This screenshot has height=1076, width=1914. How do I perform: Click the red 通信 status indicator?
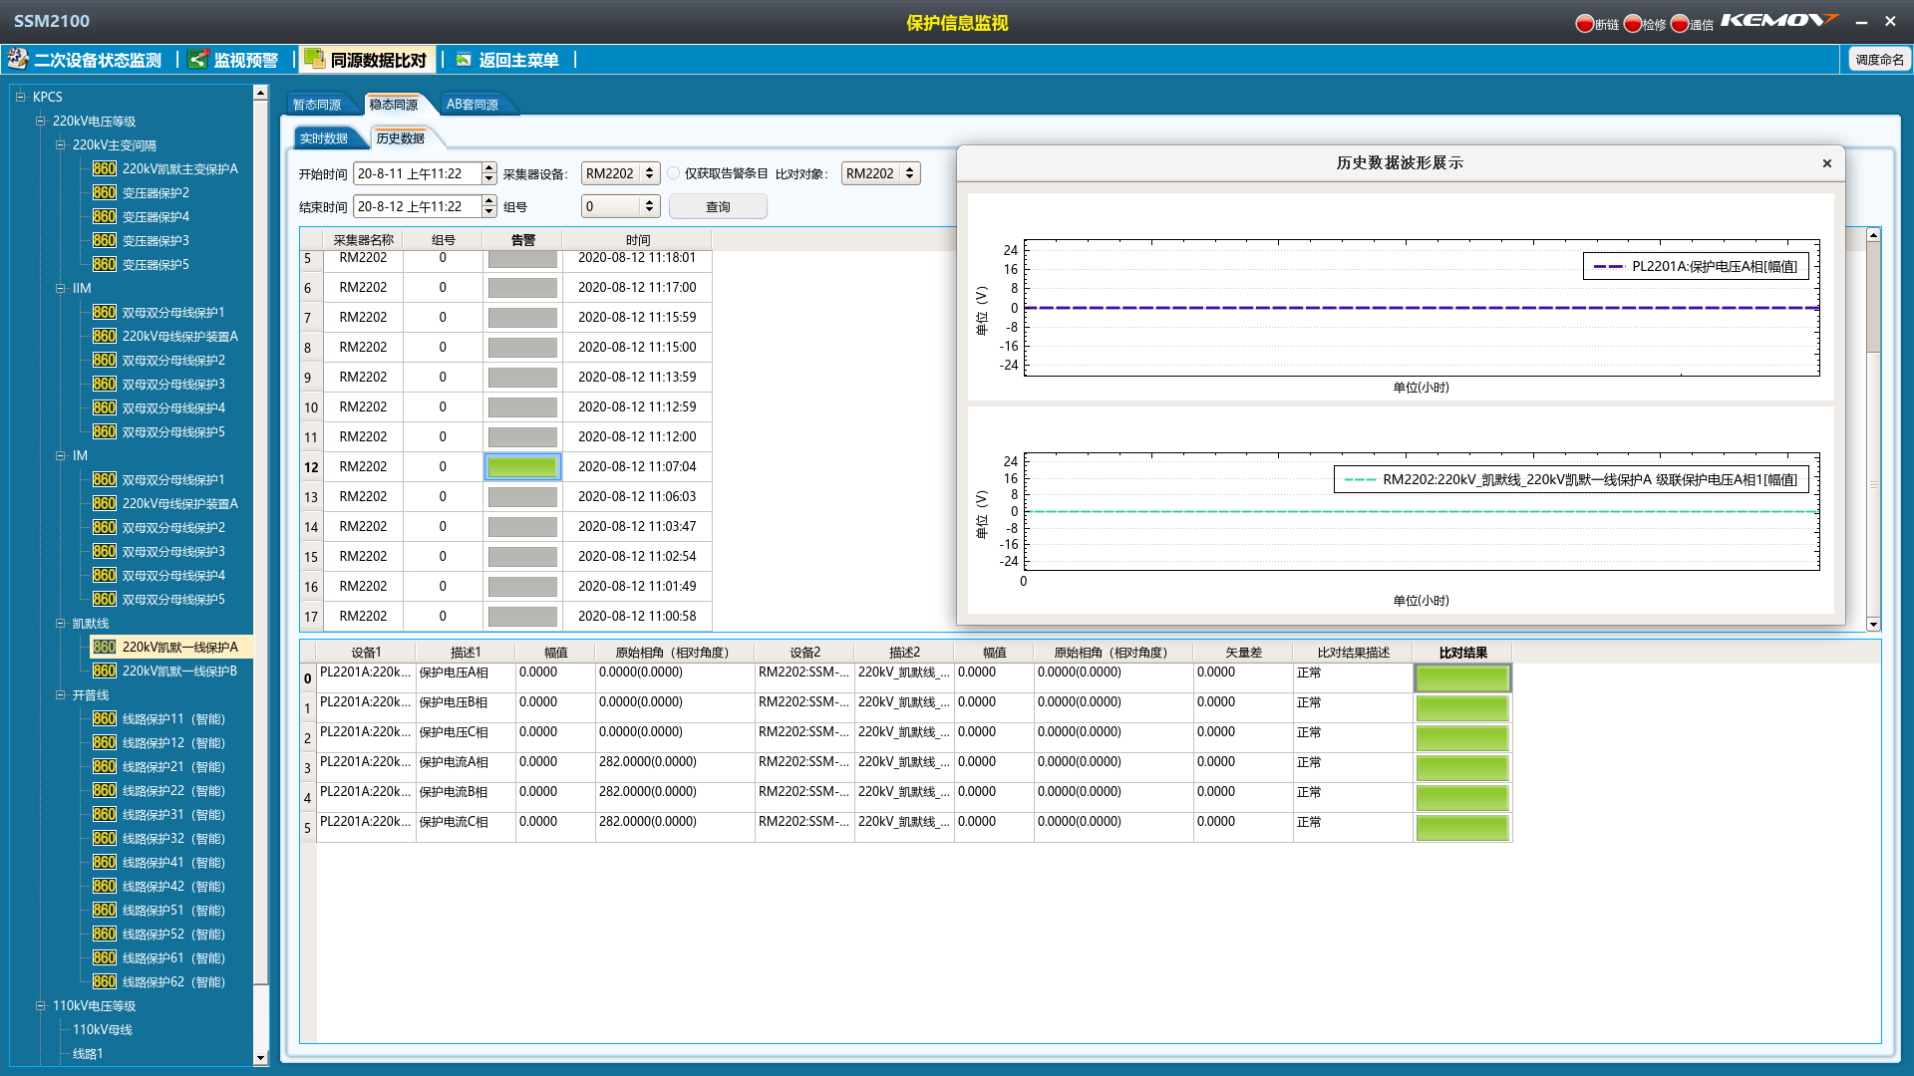[x=1680, y=24]
